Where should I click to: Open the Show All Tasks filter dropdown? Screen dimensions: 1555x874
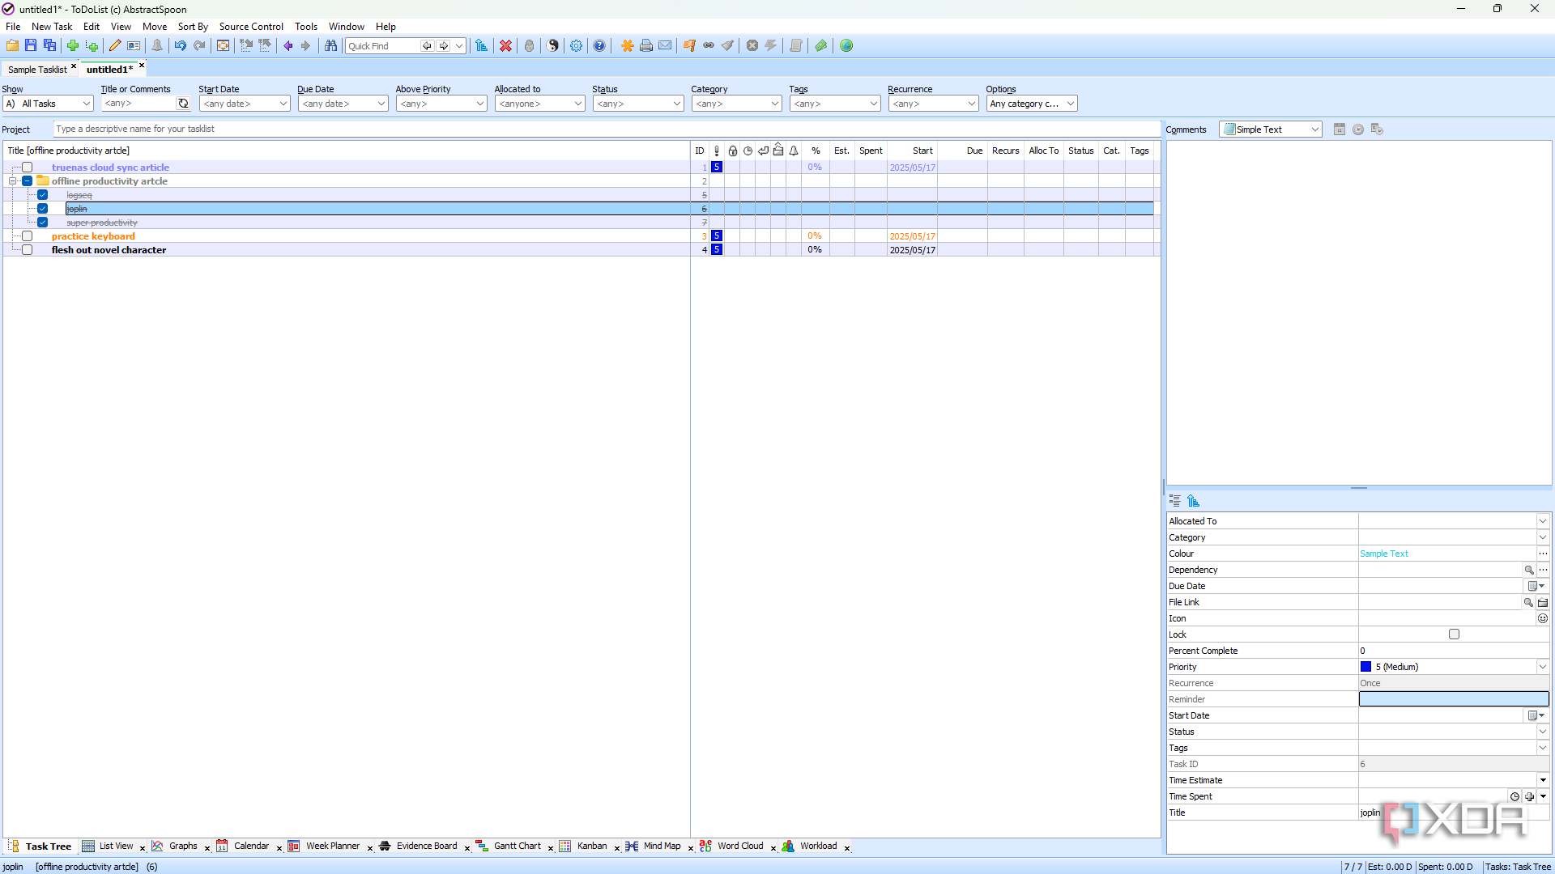pyautogui.click(x=49, y=104)
